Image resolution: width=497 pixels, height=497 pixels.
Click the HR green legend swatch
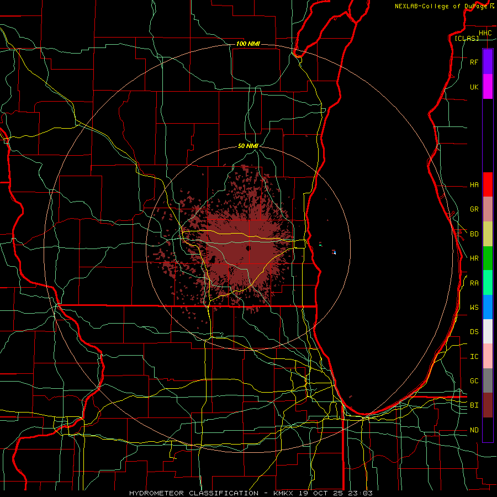click(488, 258)
